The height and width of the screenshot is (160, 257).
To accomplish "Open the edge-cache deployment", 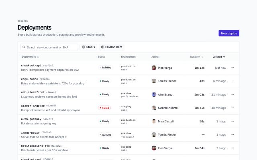I will coord(29,79).
